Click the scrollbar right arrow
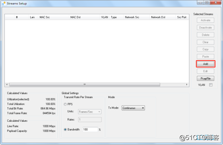 (187, 85)
